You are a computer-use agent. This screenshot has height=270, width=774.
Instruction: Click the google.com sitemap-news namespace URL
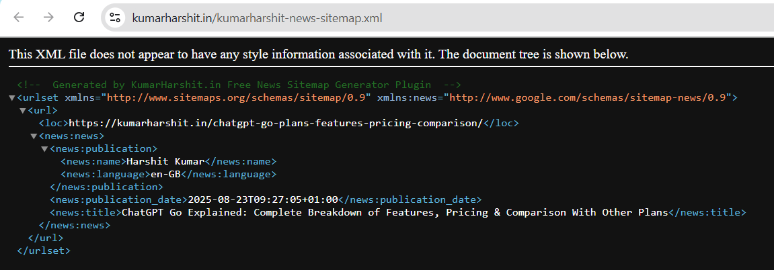[x=588, y=97]
